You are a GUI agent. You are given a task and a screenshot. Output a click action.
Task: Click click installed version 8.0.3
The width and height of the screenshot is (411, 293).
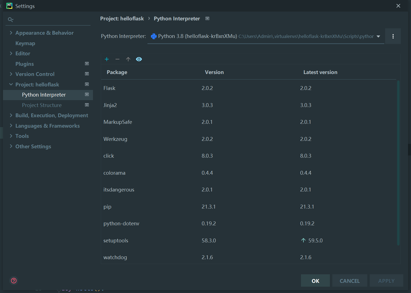click(x=207, y=156)
